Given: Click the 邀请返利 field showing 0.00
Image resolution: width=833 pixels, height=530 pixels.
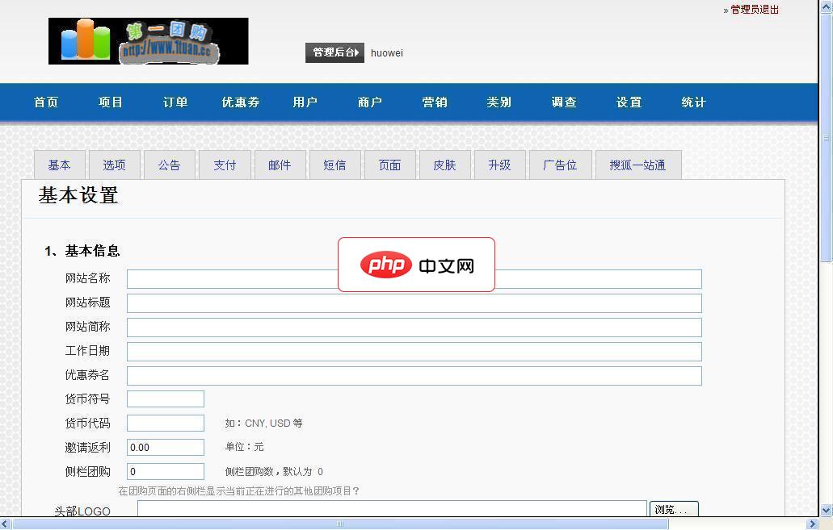Looking at the screenshot, I should tap(165, 447).
